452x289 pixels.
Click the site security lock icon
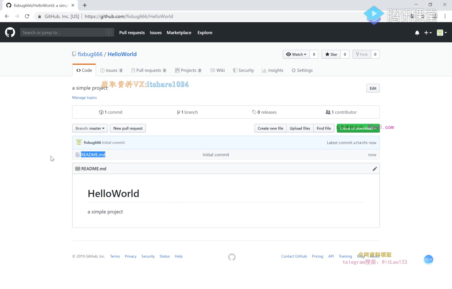click(x=40, y=17)
